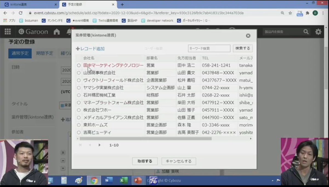This screenshot has height=187, width=329.
Task: Click the 田中マーケティングテクノロジー company link
Action: pos(113,65)
